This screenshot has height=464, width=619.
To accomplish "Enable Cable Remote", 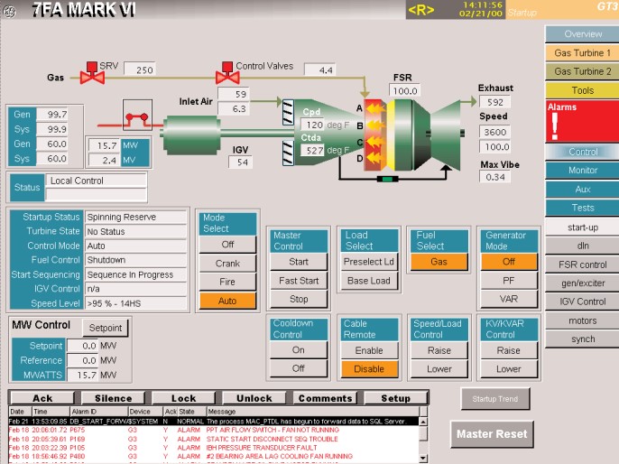I will click(369, 350).
